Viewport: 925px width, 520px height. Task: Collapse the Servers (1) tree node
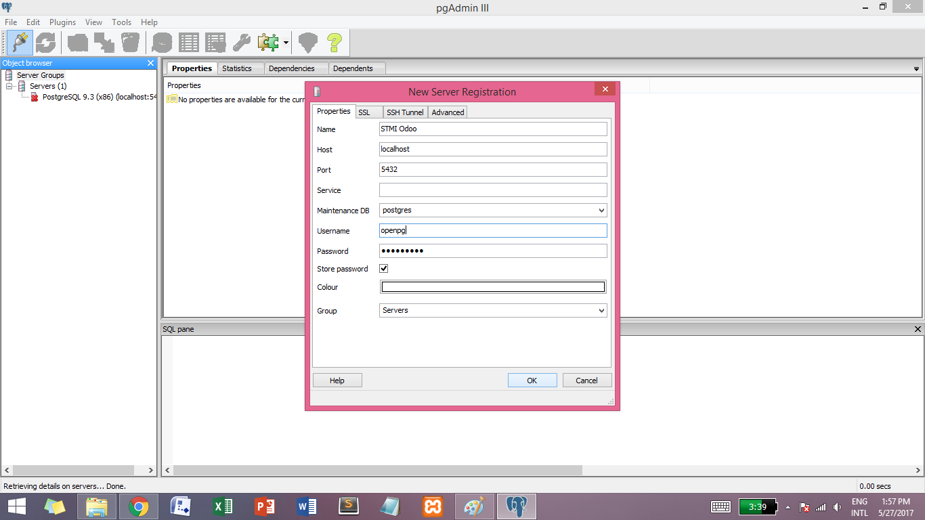(x=9, y=86)
